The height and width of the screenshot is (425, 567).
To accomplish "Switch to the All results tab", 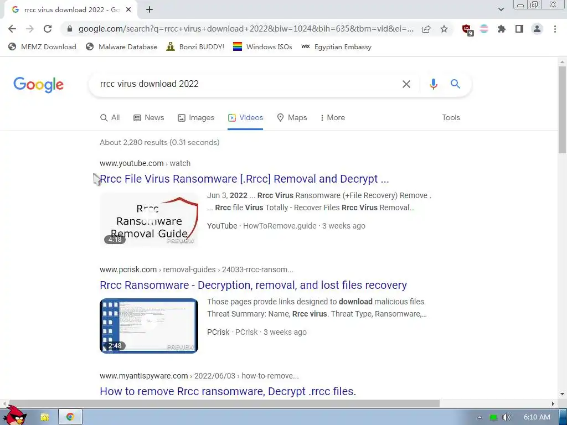I will pyautogui.click(x=110, y=118).
